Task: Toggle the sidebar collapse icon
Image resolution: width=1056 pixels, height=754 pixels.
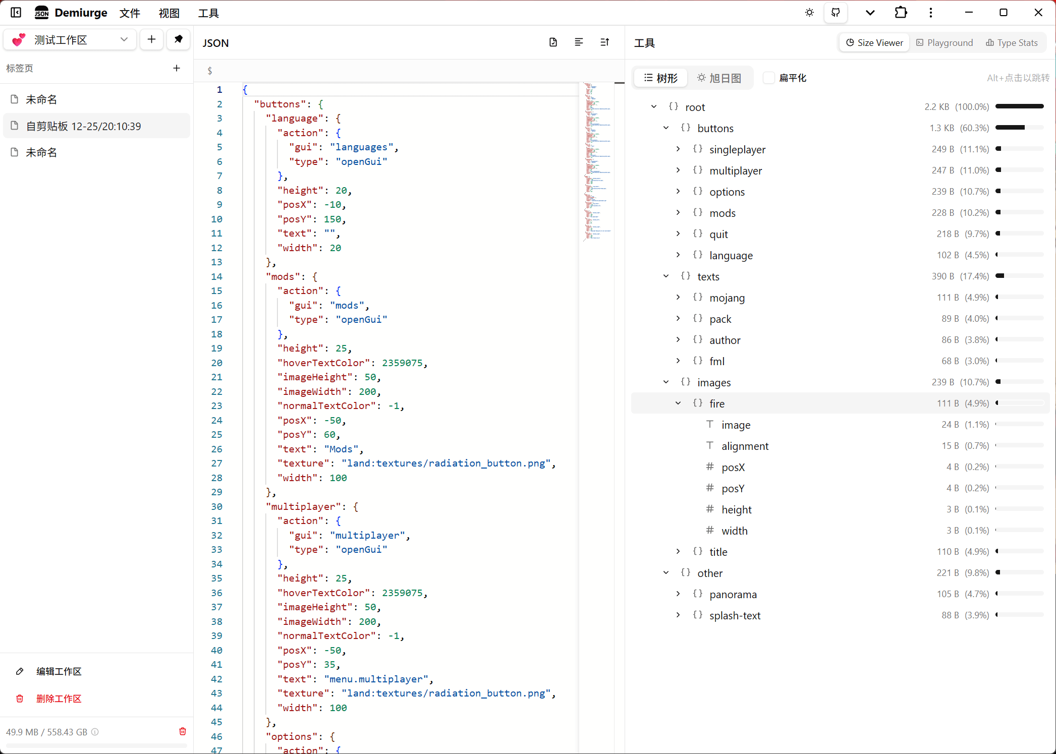Action: 16,13
